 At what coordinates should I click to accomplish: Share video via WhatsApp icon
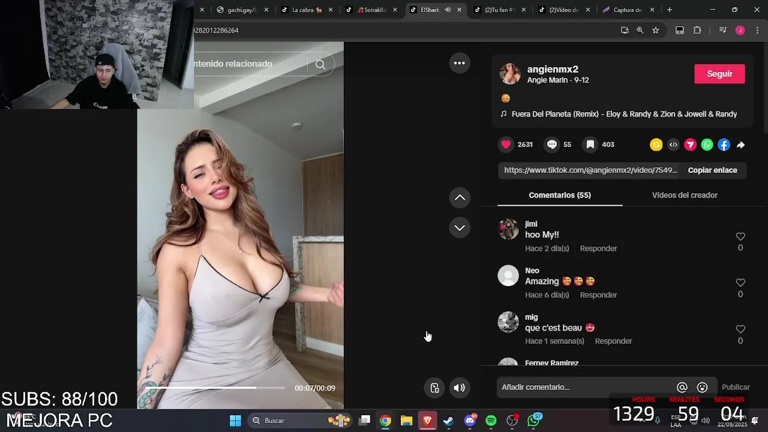click(x=707, y=145)
